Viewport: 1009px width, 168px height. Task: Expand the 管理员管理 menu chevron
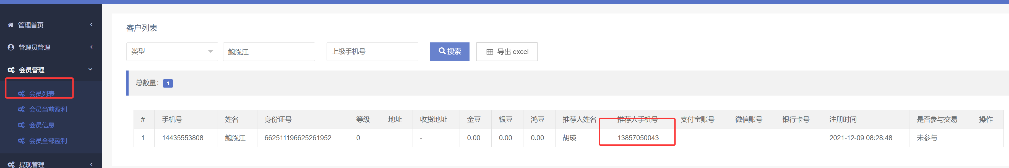click(x=91, y=47)
